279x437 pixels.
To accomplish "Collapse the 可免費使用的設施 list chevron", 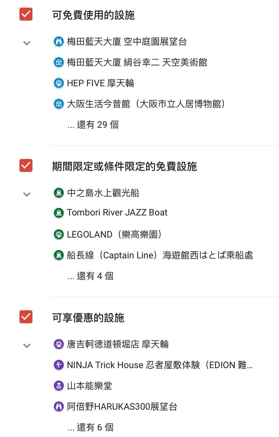I will 27,43.
